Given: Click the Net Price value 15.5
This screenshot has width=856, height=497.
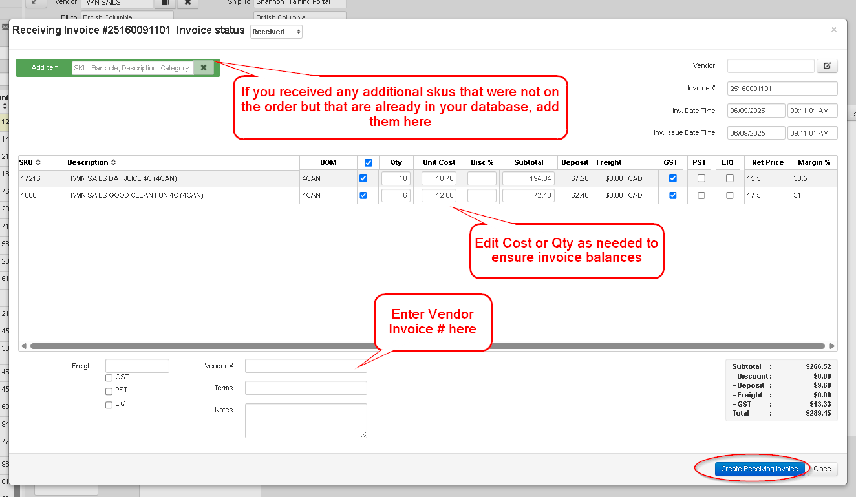Looking at the screenshot, I should pyautogui.click(x=753, y=178).
